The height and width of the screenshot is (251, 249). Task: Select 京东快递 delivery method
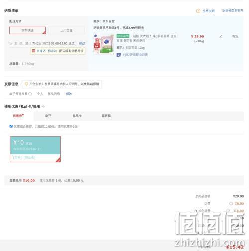click(27, 30)
